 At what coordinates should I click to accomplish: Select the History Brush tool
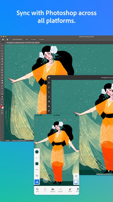(x=2, y=72)
